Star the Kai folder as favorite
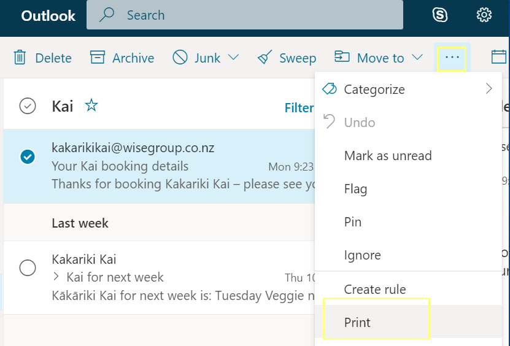This screenshot has height=346, width=510. pos(91,106)
